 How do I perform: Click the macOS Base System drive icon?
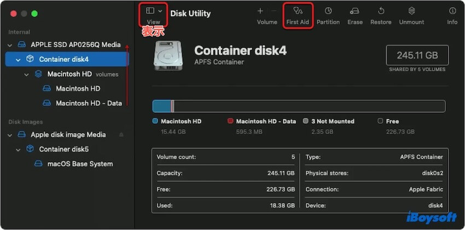click(x=38, y=164)
